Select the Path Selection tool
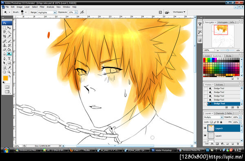Viewport: 245px width, 161px height. (x=4, y=63)
